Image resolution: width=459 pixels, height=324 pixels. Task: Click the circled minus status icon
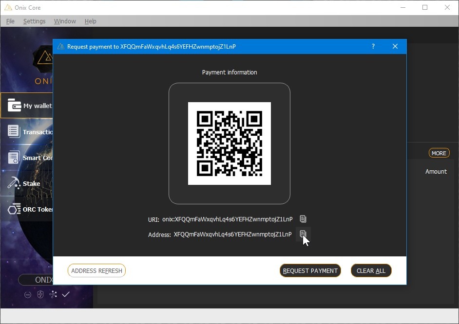(27, 294)
